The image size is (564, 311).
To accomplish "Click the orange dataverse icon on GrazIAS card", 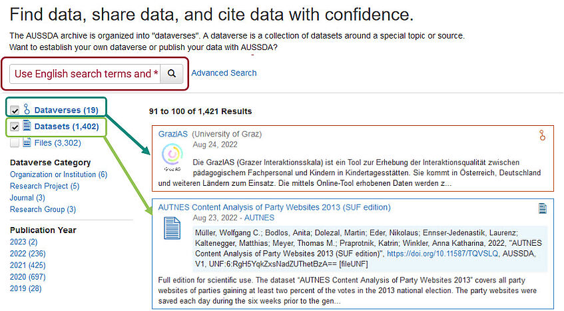I will click(542, 136).
